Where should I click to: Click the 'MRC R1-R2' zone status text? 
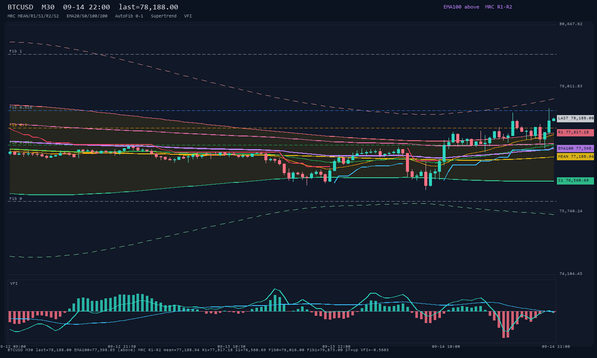[498, 7]
